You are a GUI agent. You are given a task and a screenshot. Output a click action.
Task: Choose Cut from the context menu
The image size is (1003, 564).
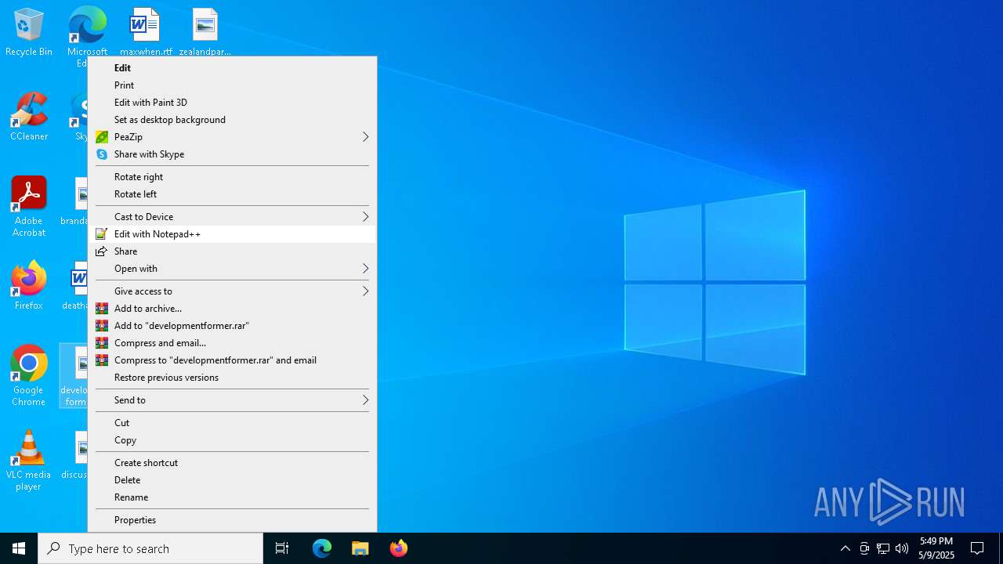pos(232,423)
